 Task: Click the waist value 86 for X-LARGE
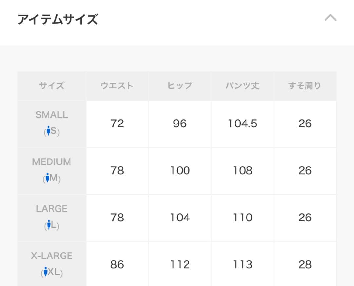117,264
